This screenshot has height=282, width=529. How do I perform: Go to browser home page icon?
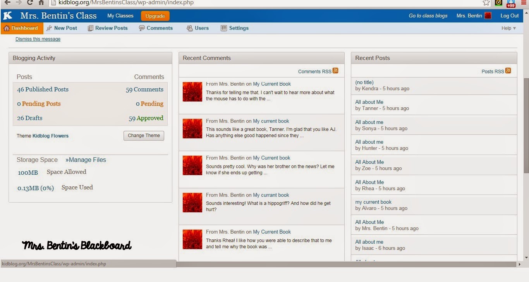[x=41, y=3]
